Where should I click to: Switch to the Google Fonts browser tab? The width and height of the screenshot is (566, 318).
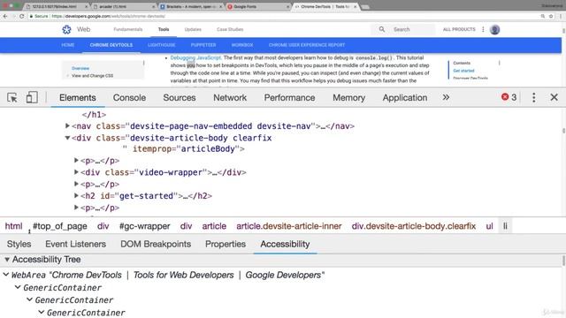259,6
